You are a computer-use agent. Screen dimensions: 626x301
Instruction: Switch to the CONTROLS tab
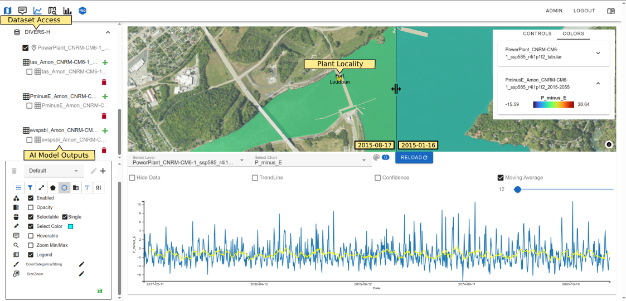pyautogui.click(x=537, y=33)
